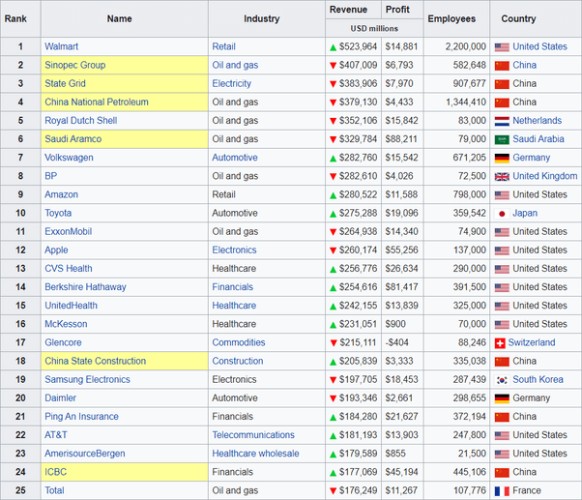The width and height of the screenshot is (582, 500).
Task: Open the Commodities industry link
Action: [239, 342]
